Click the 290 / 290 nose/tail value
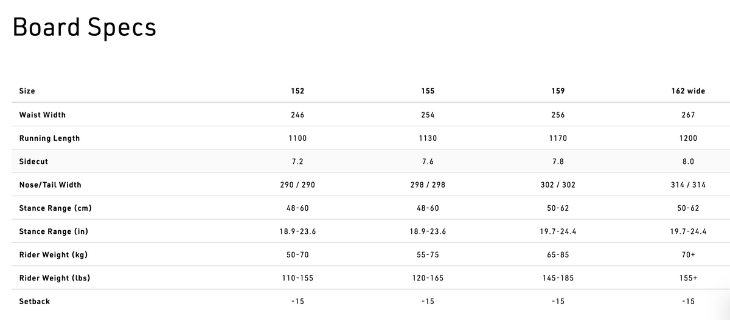 point(297,185)
